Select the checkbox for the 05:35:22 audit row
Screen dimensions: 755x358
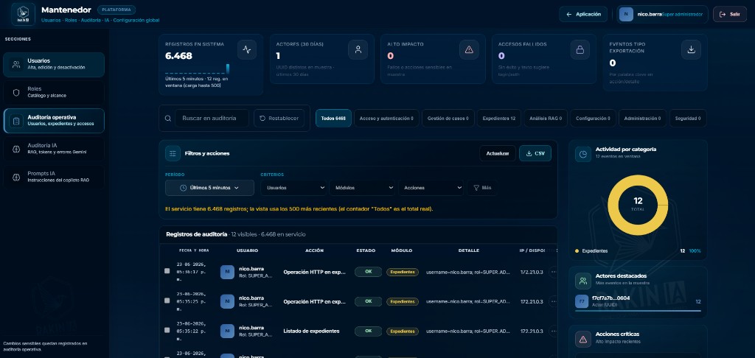(x=167, y=329)
